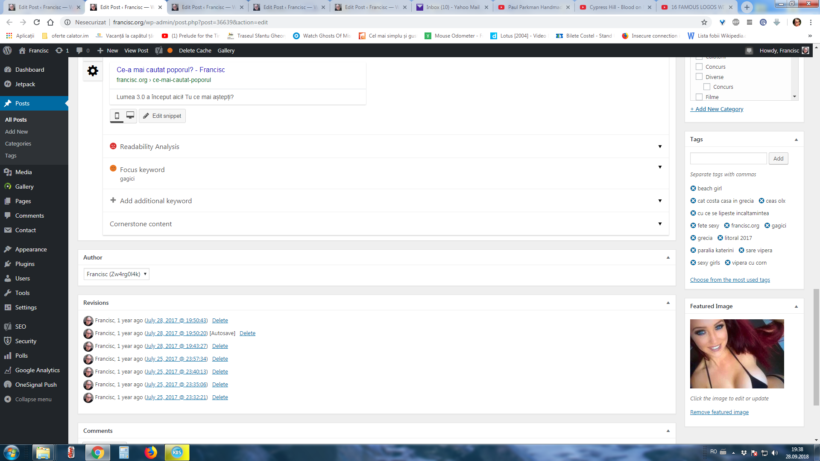
Task: Click the featured image thumbnail
Action: point(737,353)
